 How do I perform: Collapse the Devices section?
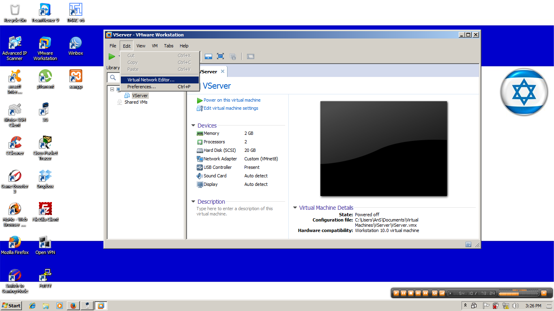coord(193,126)
